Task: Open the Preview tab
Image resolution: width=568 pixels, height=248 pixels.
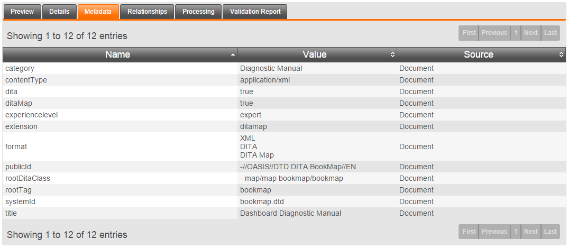Action: tap(22, 12)
